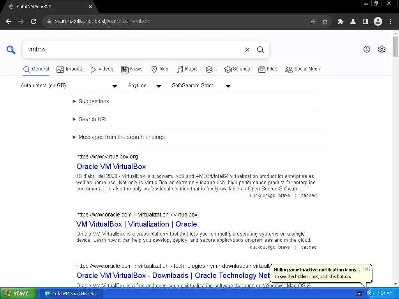Open cached copy of virtualbox.org result

click(x=309, y=195)
